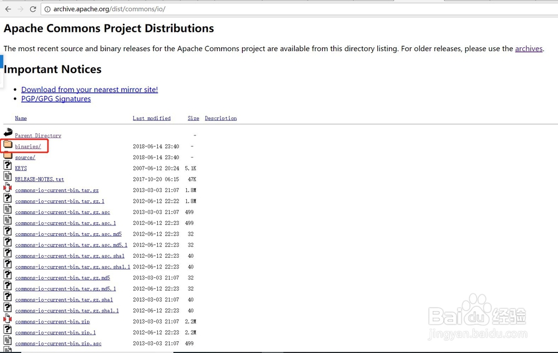This screenshot has height=353, width=558.
Task: Open the KEYS file link
Action: (x=21, y=168)
